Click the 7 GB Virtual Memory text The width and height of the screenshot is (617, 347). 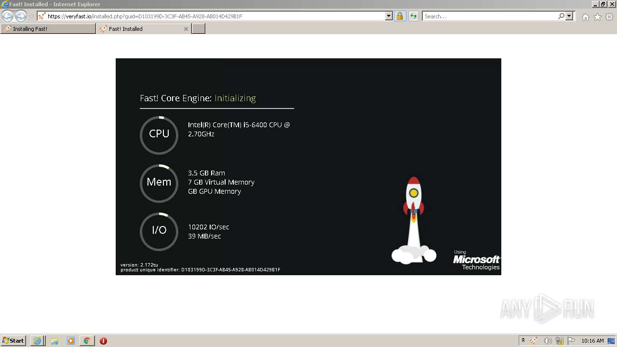[x=221, y=182]
